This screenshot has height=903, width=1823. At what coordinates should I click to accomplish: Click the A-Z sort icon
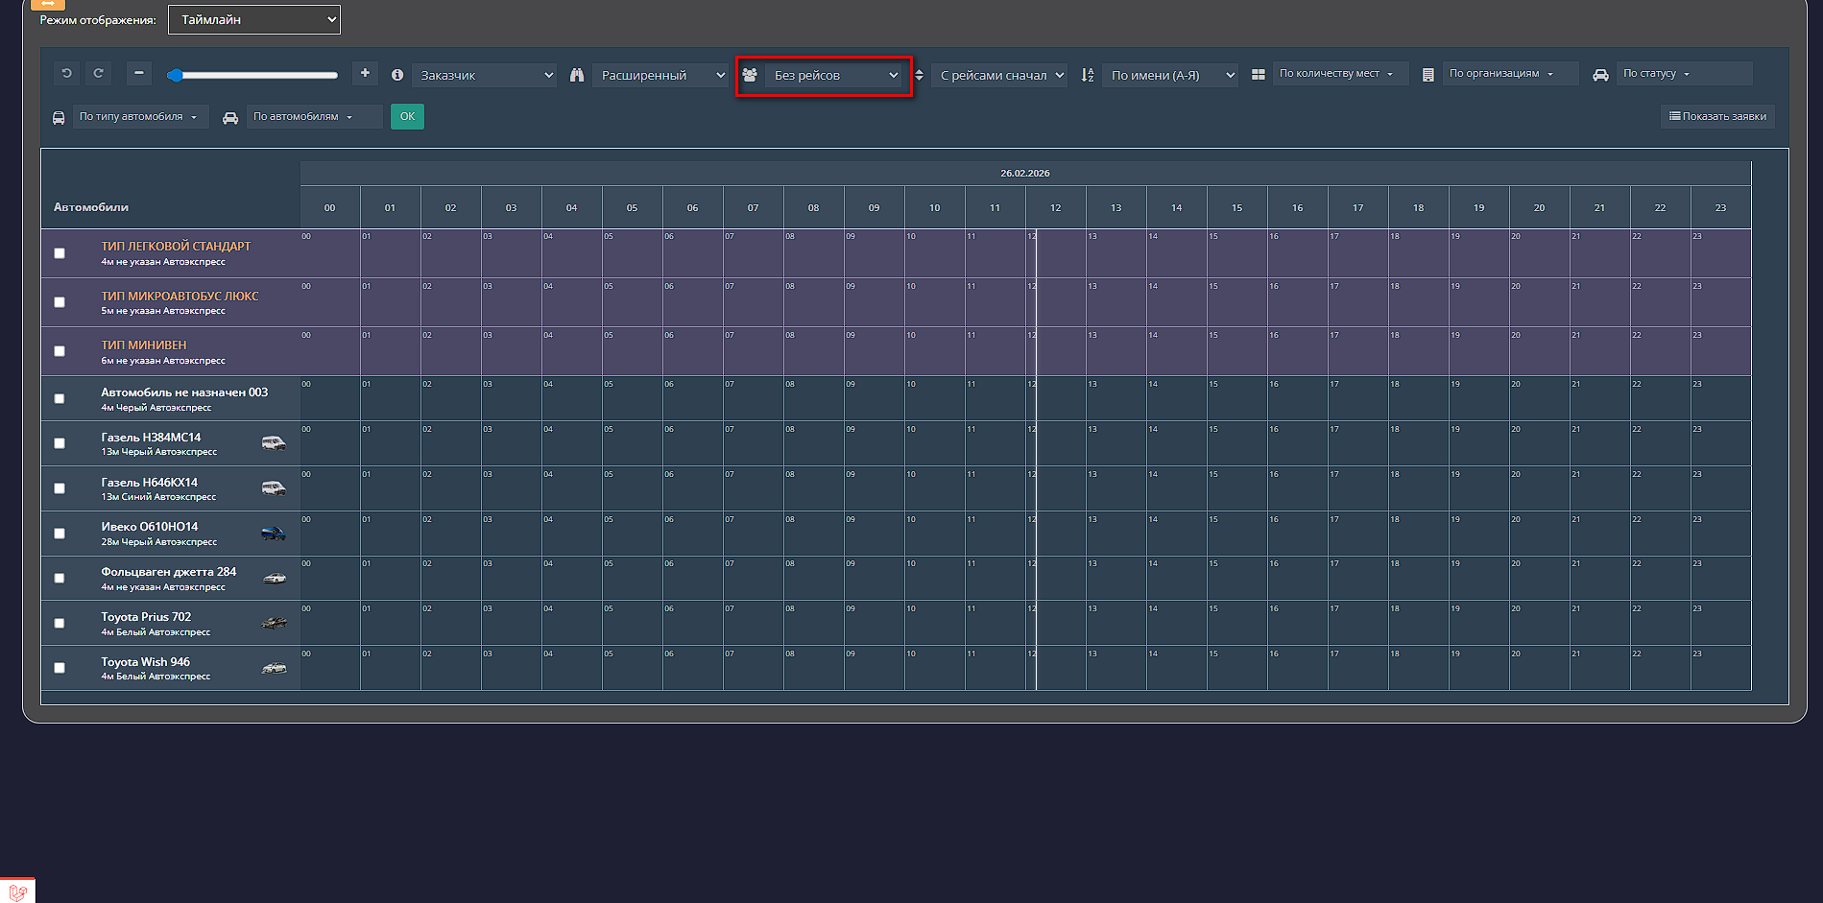click(1088, 75)
